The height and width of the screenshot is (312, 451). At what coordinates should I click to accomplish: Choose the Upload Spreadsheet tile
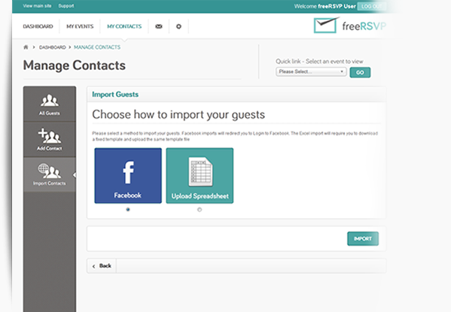coord(200,175)
